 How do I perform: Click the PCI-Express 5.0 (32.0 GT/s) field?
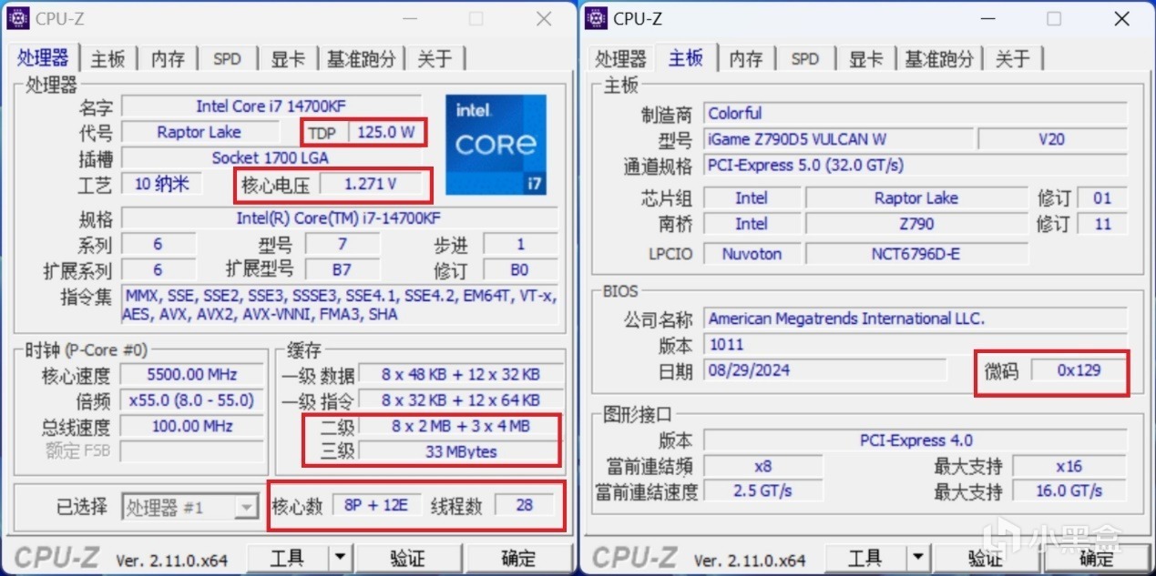(916, 166)
